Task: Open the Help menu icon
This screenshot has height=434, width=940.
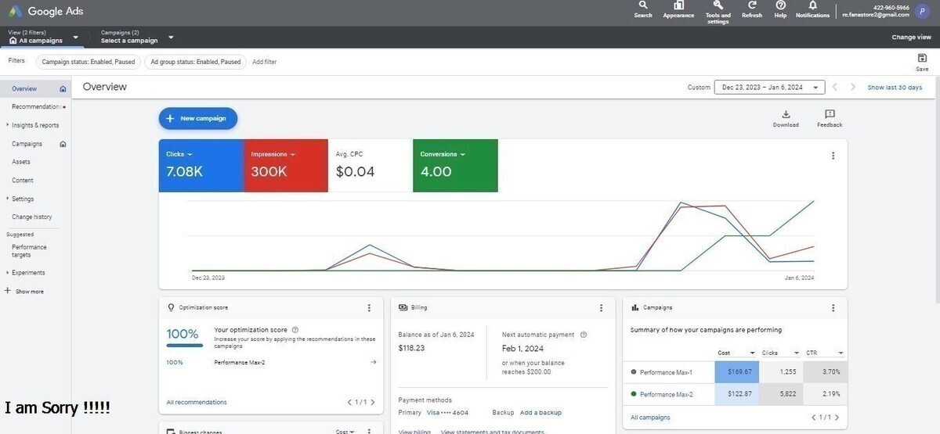Action: 780,6
